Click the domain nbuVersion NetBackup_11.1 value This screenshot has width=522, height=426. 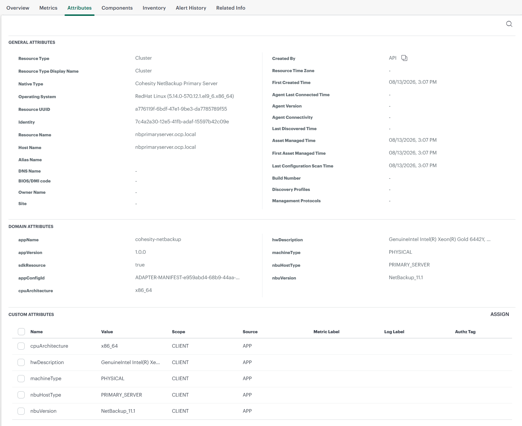tap(406, 277)
